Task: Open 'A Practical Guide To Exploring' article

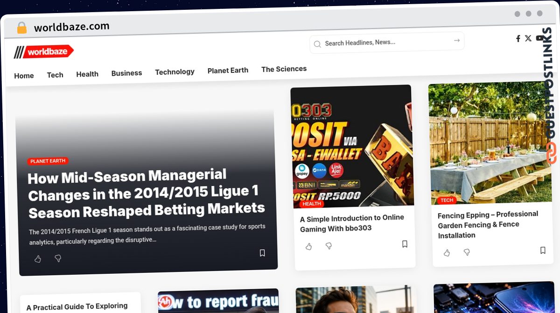Action: [x=77, y=307]
